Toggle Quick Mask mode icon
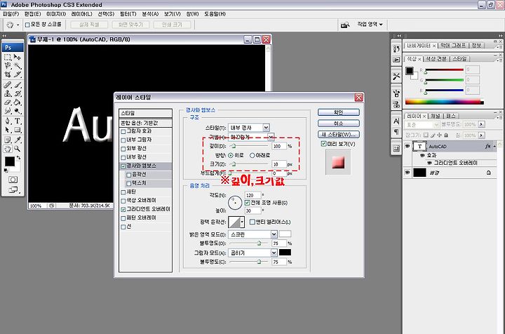505x334 pixels. click(13, 180)
